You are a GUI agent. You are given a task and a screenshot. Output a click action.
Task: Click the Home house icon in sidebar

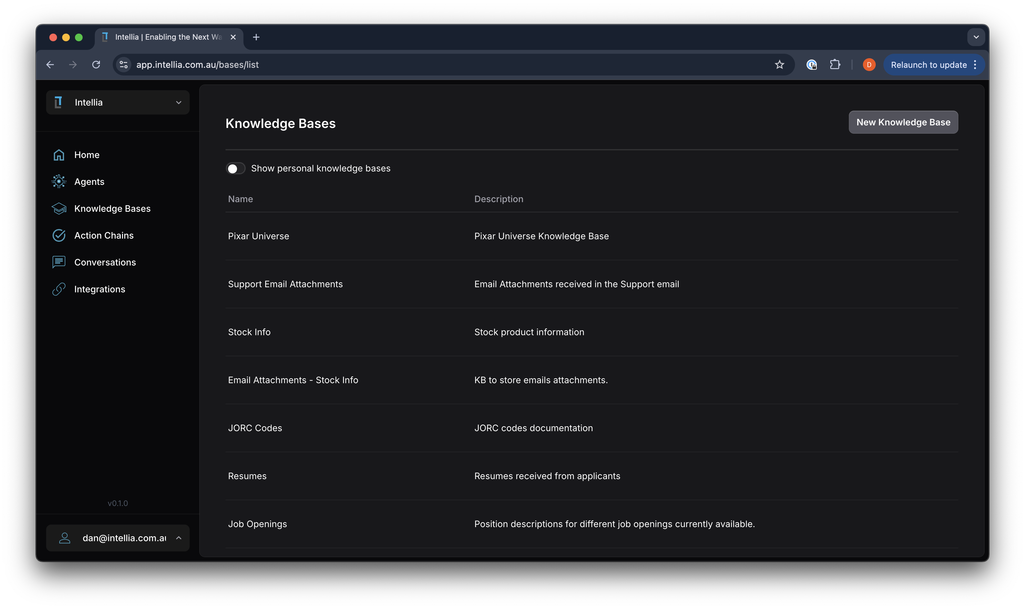point(59,155)
